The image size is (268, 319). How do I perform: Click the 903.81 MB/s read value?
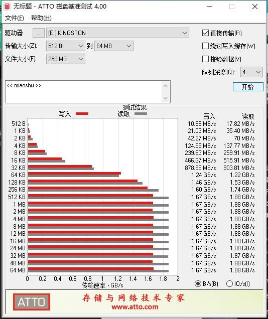[239, 168]
